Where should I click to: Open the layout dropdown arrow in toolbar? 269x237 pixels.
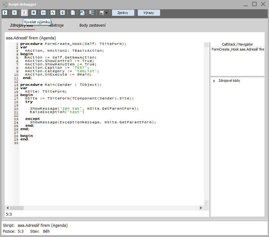coord(106,13)
